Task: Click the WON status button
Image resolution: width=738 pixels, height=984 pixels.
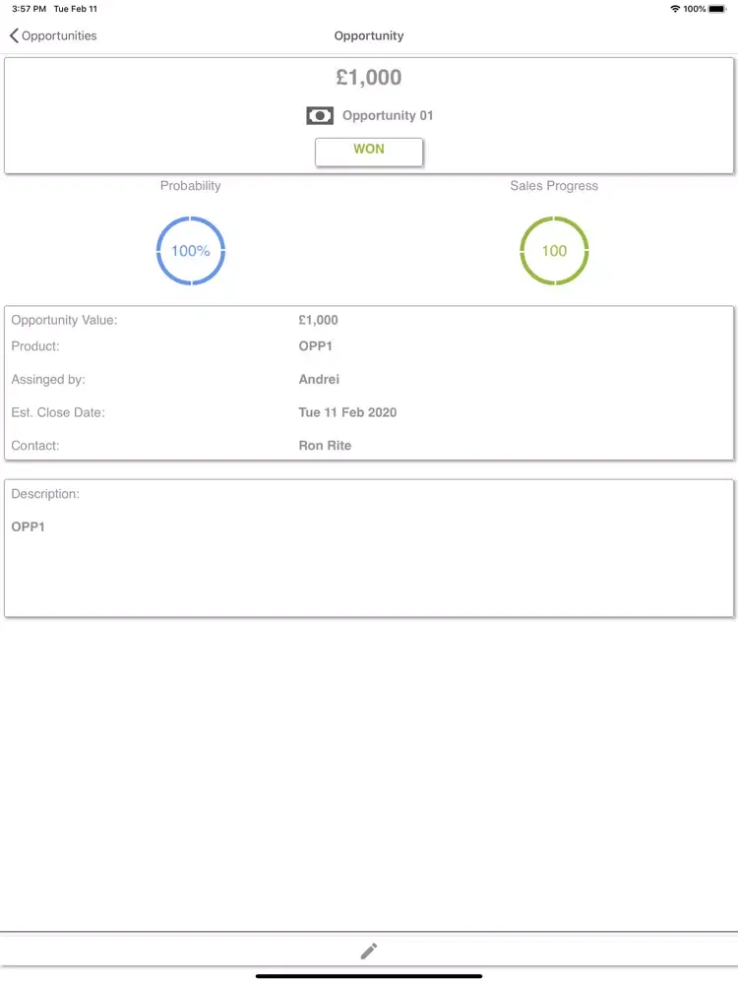Action: tap(369, 152)
